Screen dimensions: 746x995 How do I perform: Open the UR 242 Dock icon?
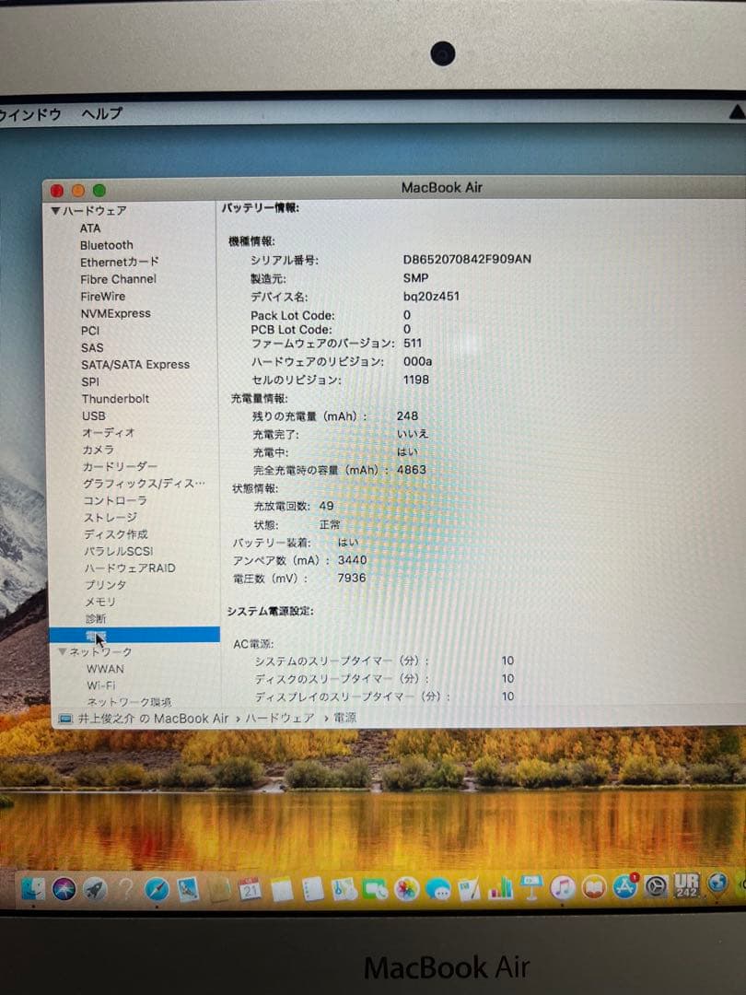tap(686, 884)
